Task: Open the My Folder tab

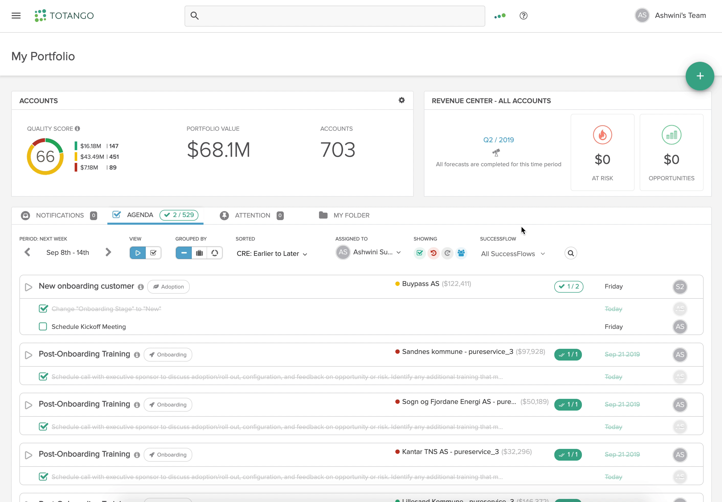Action: pos(344,216)
